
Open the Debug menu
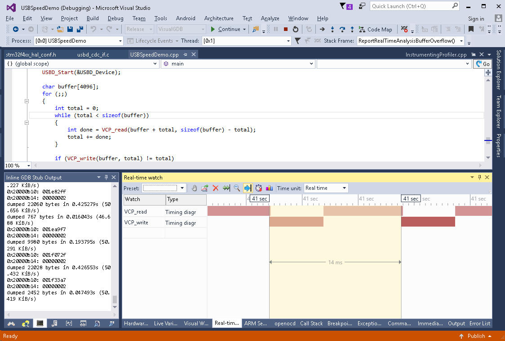(115, 18)
